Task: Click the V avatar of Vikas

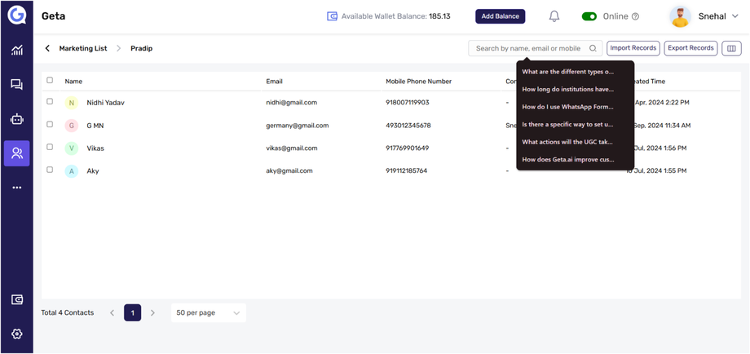Action: (x=71, y=148)
